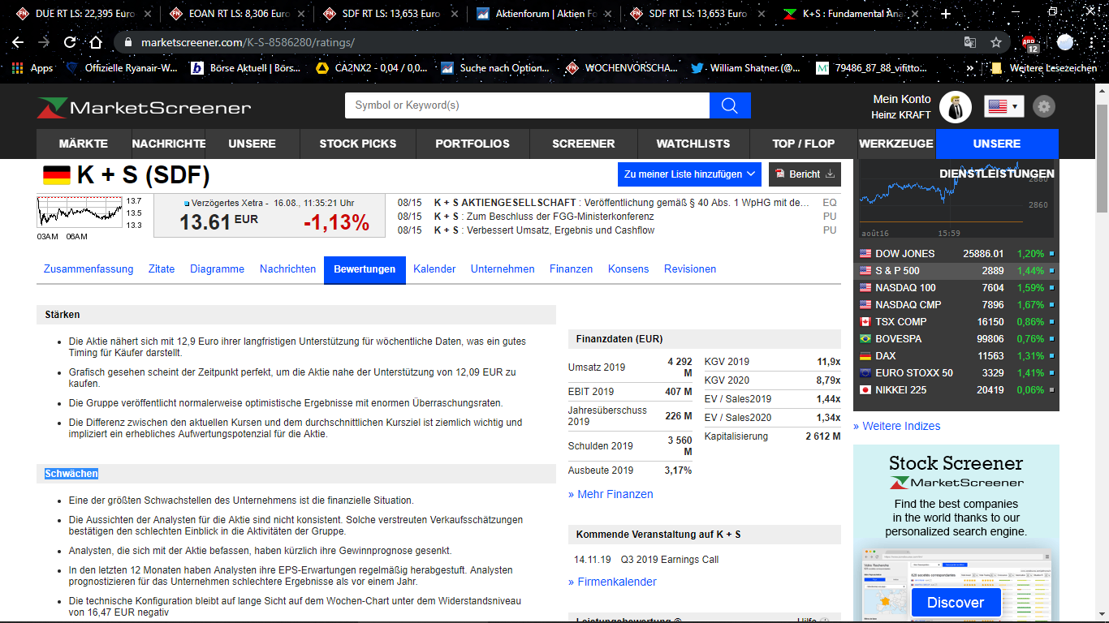The image size is (1109, 623).
Task: Open the MÄRKTE menu
Action: [x=84, y=144]
